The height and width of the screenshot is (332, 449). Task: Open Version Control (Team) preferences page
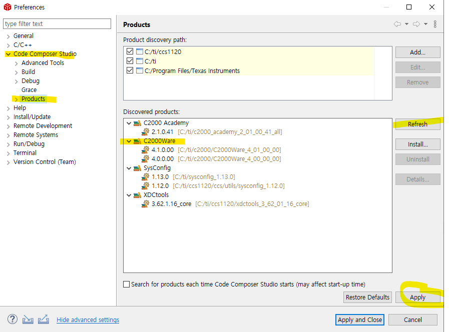tap(45, 162)
